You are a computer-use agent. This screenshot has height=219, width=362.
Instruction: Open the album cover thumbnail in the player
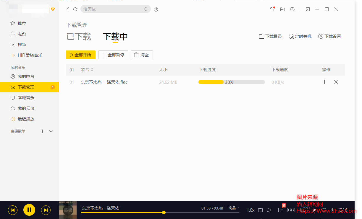pyautogui.click(x=68, y=210)
